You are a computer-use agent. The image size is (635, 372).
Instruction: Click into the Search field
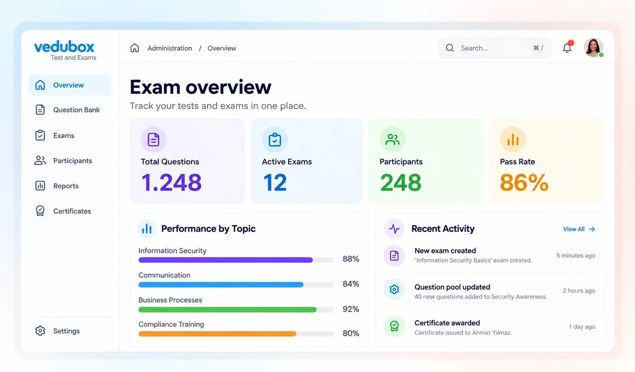click(x=495, y=48)
